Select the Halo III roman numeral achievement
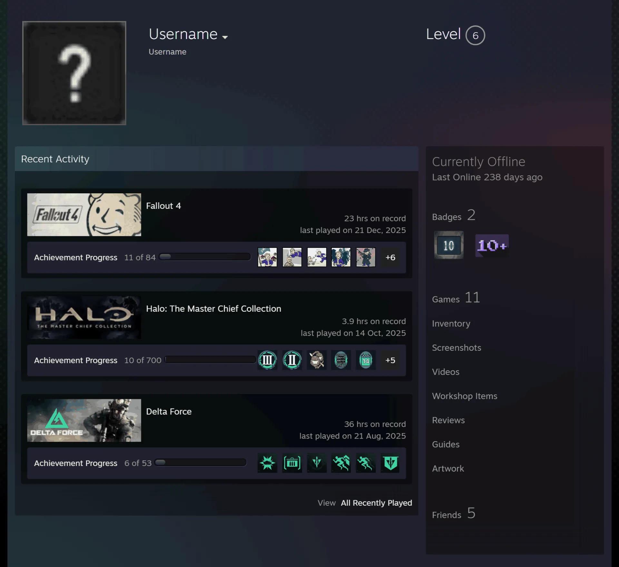The height and width of the screenshot is (567, 619). coord(267,360)
